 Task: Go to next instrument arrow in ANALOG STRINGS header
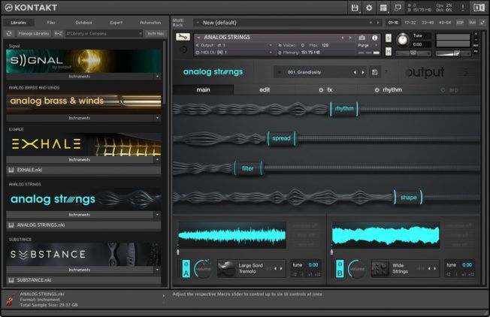tap(350, 38)
